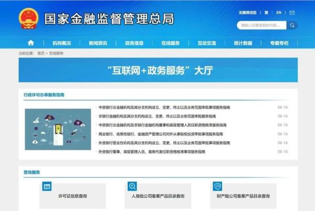Viewport: 315px width, 211px height.
Task: Switch to traditional Chinese via 繁
Action: tap(266, 13)
